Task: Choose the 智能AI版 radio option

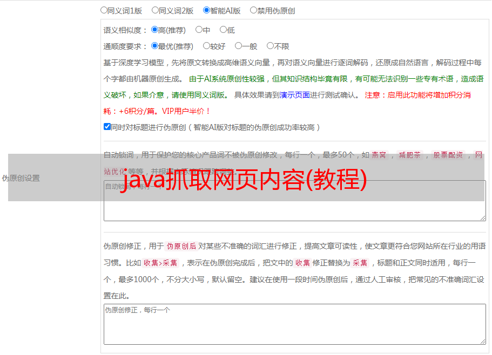Action: (206, 10)
